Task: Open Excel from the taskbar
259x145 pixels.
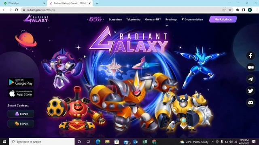Action: tap(145, 142)
